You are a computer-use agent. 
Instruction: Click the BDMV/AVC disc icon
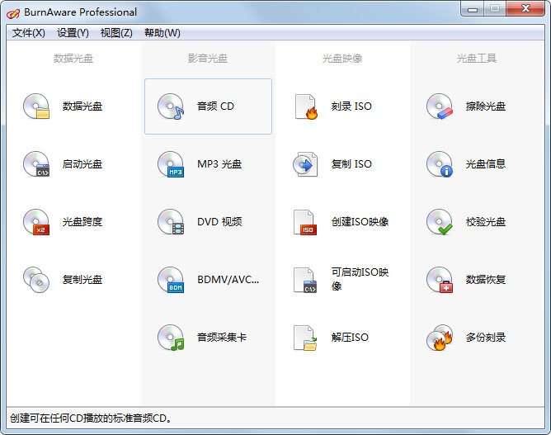[x=171, y=280]
